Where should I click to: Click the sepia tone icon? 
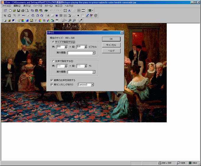[x=9, y=20]
